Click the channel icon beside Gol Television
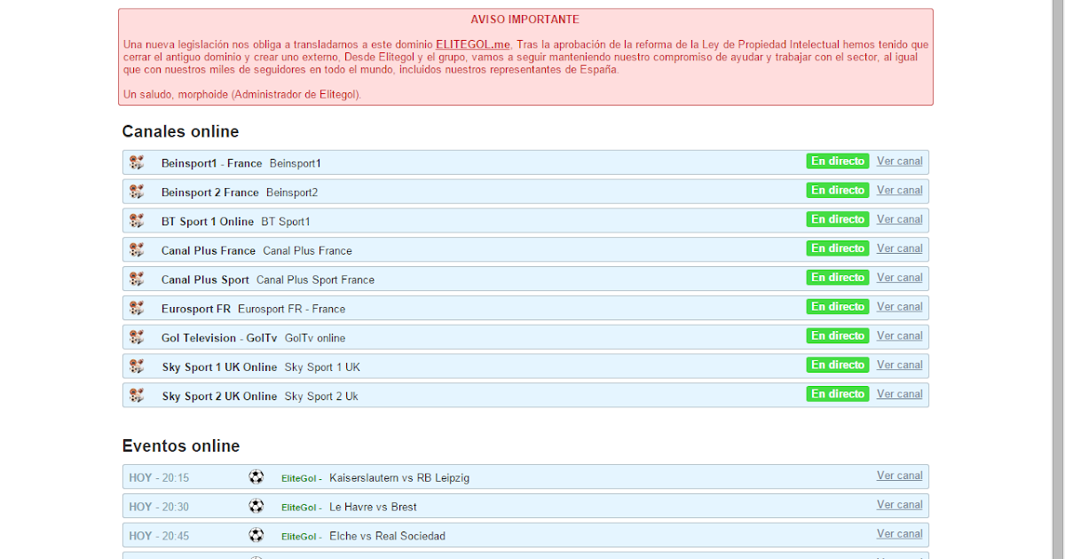This screenshot has height=559, width=1065. pos(136,337)
